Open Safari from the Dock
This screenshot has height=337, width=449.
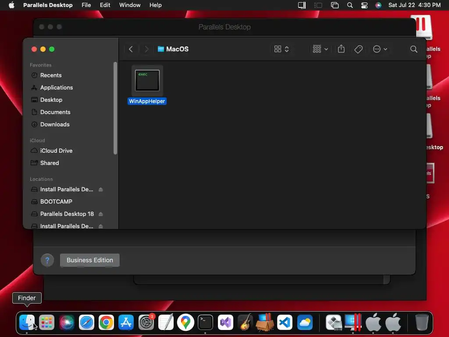click(x=86, y=322)
